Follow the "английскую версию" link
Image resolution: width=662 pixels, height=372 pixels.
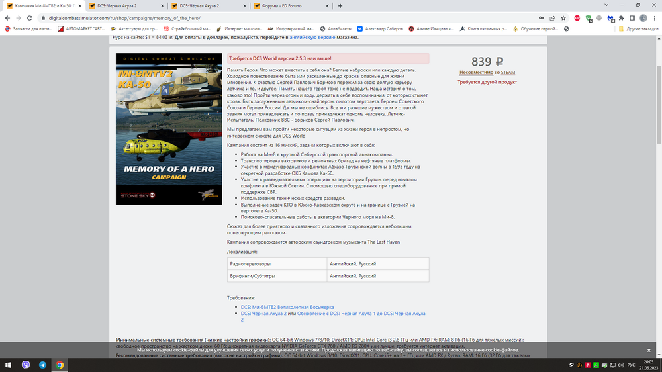(x=312, y=37)
